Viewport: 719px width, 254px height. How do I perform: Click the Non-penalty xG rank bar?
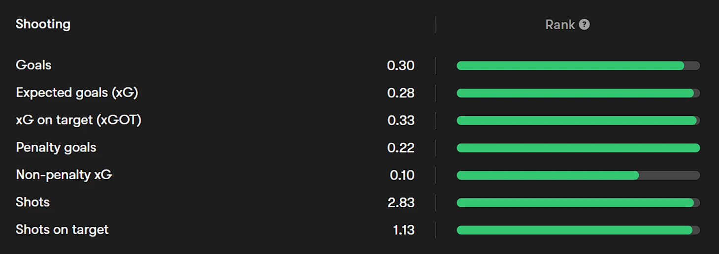[x=578, y=175]
